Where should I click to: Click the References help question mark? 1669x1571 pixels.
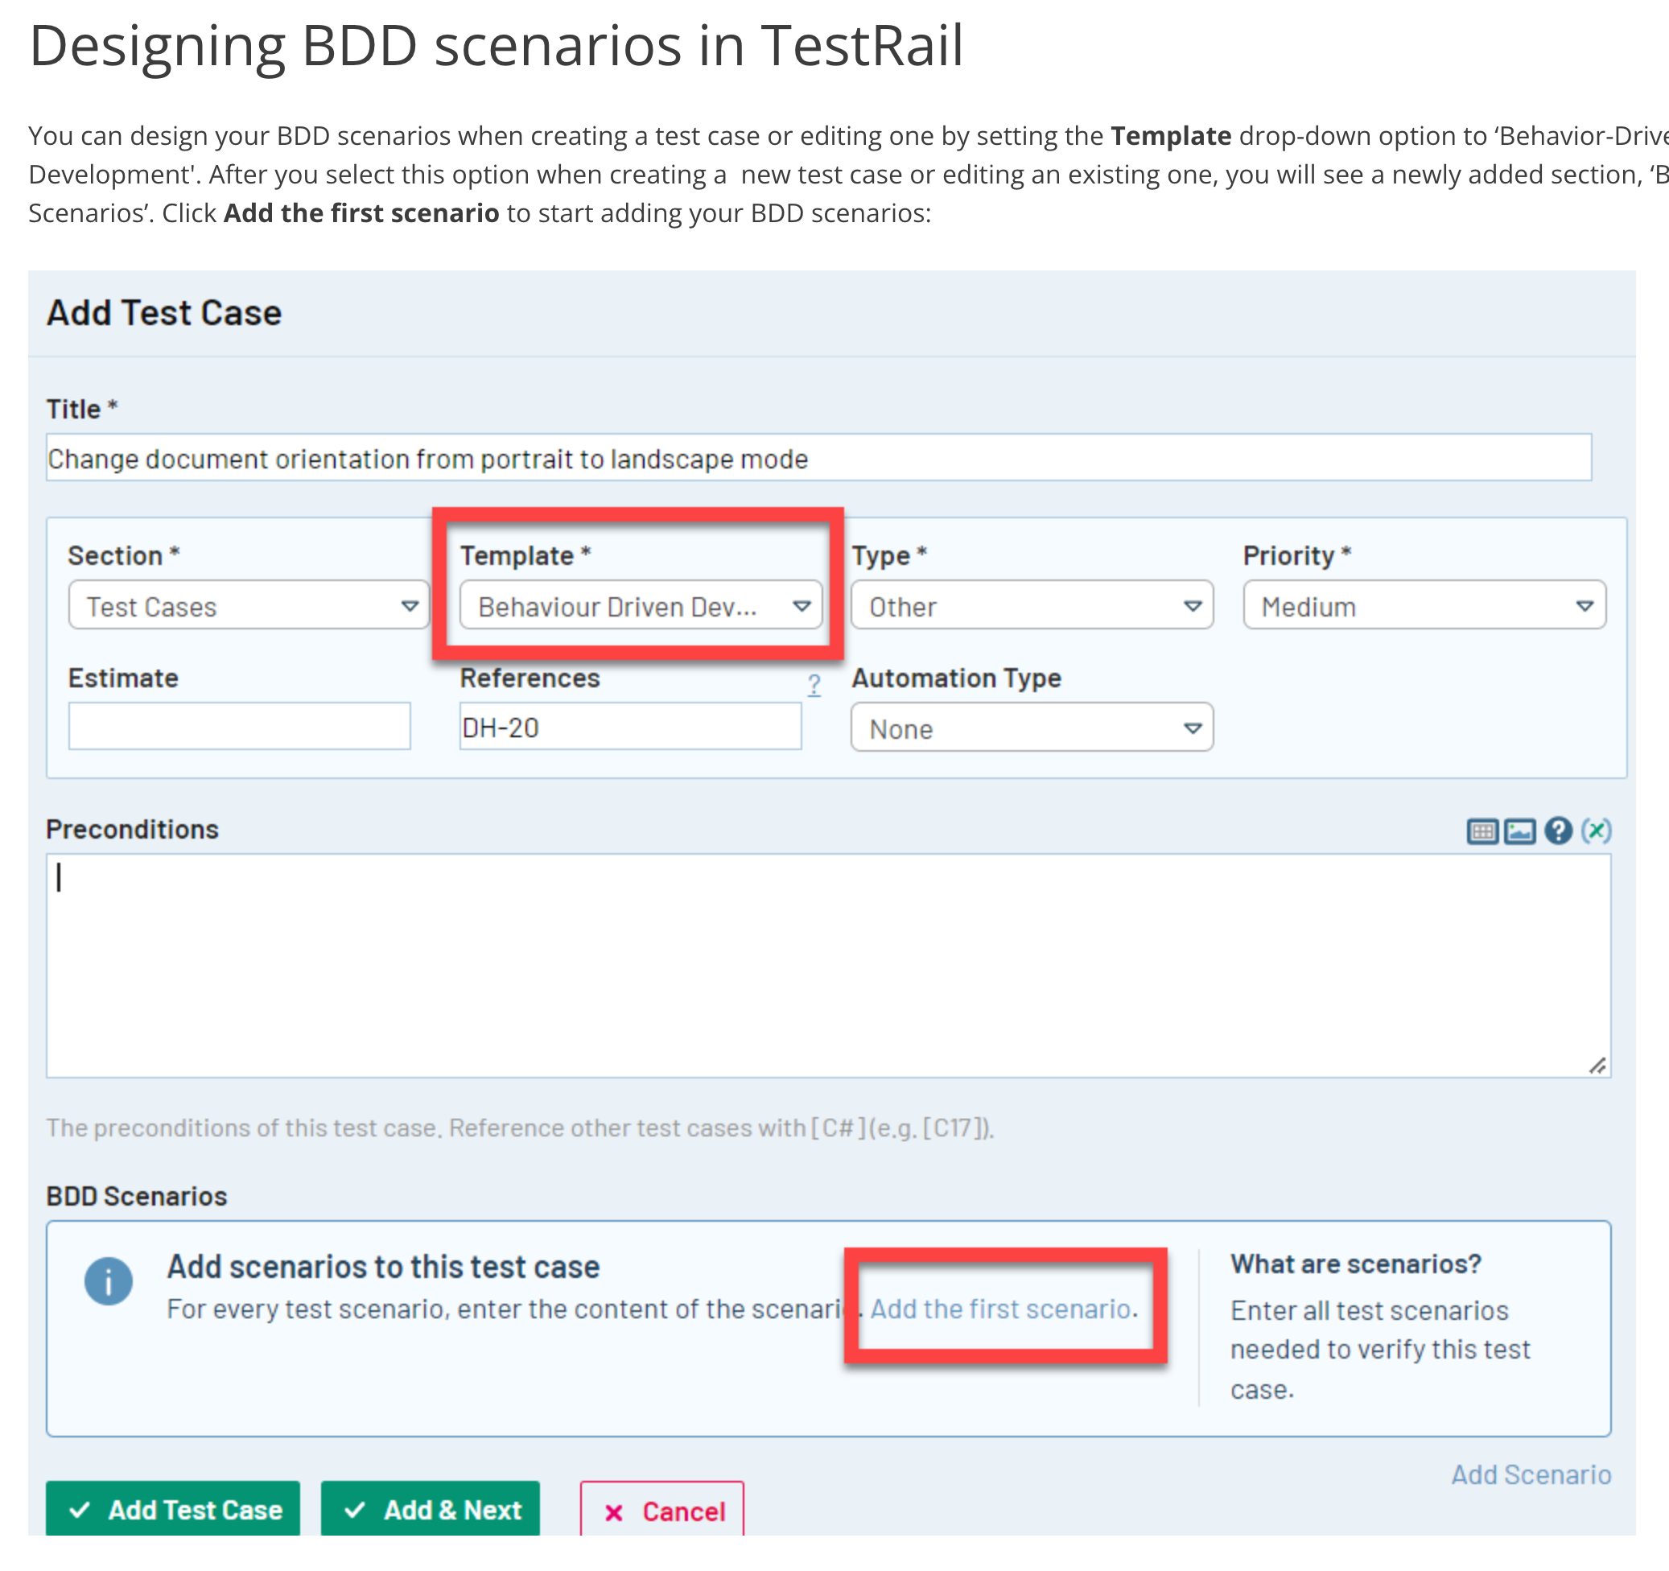click(814, 684)
